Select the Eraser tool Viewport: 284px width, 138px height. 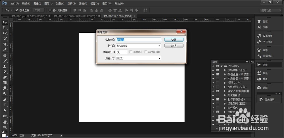click(5, 77)
